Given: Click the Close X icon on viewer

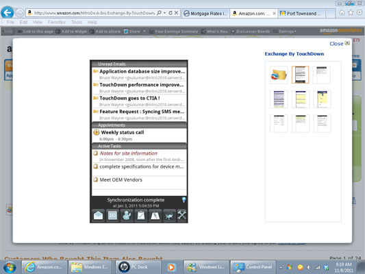Looking at the screenshot, I should 347,43.
